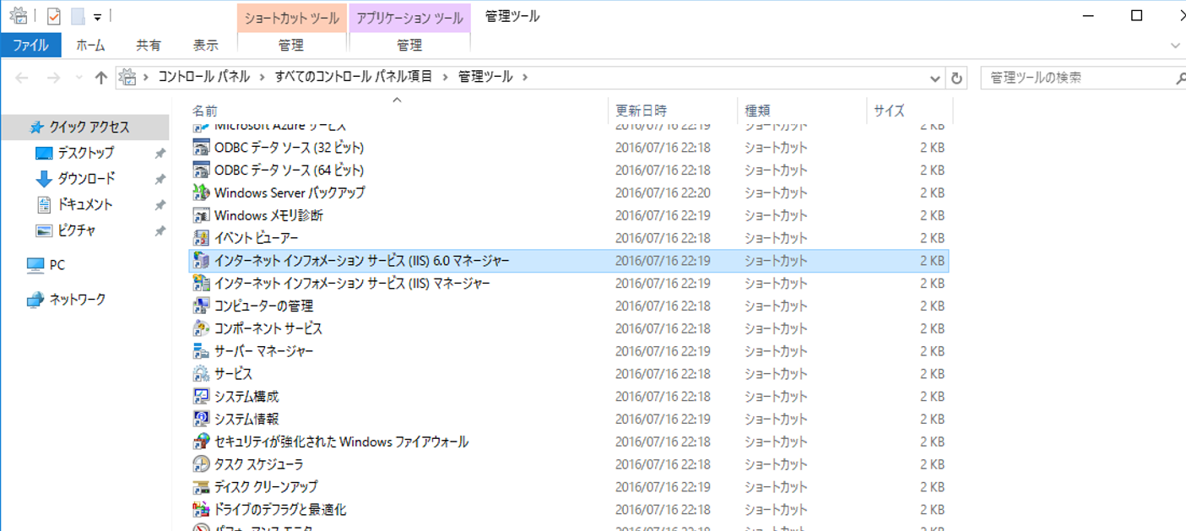Screen dimensions: 1186x531
Task: Click the システム構成 file name
Action: tap(246, 396)
